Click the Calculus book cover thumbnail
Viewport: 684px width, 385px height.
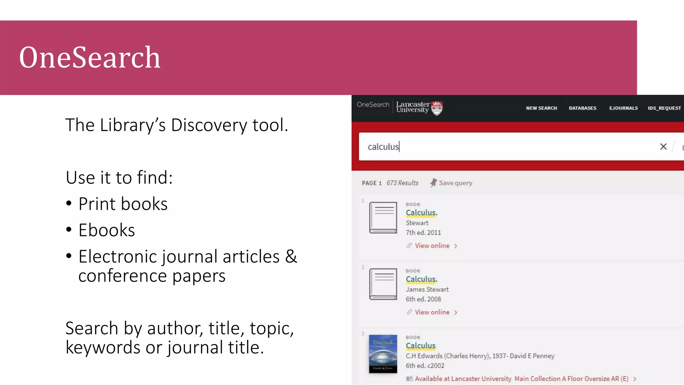pyautogui.click(x=383, y=354)
